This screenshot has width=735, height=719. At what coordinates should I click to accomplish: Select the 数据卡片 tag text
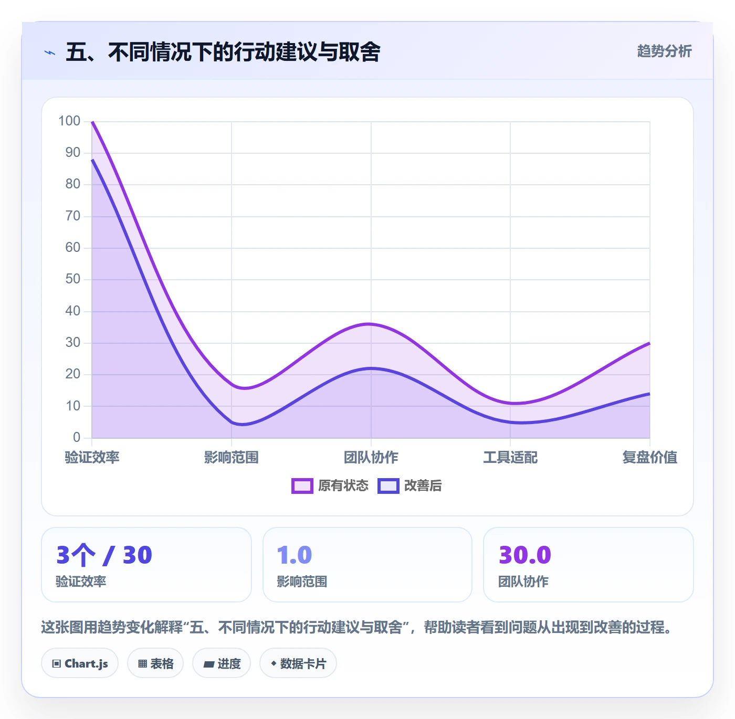click(303, 664)
